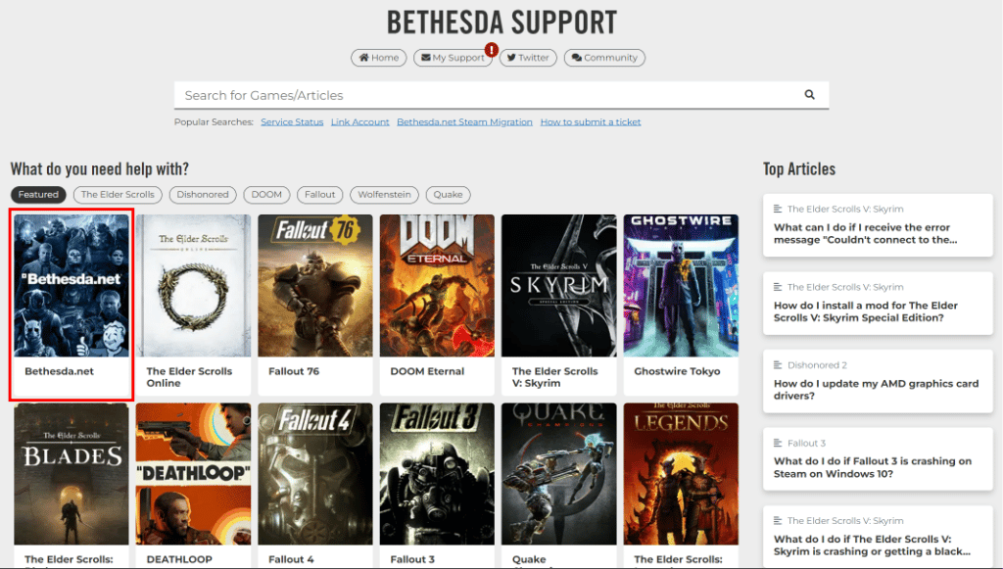Screen dimensions: 1003x569
Task: Click the home icon on the Home button
Action: point(363,57)
